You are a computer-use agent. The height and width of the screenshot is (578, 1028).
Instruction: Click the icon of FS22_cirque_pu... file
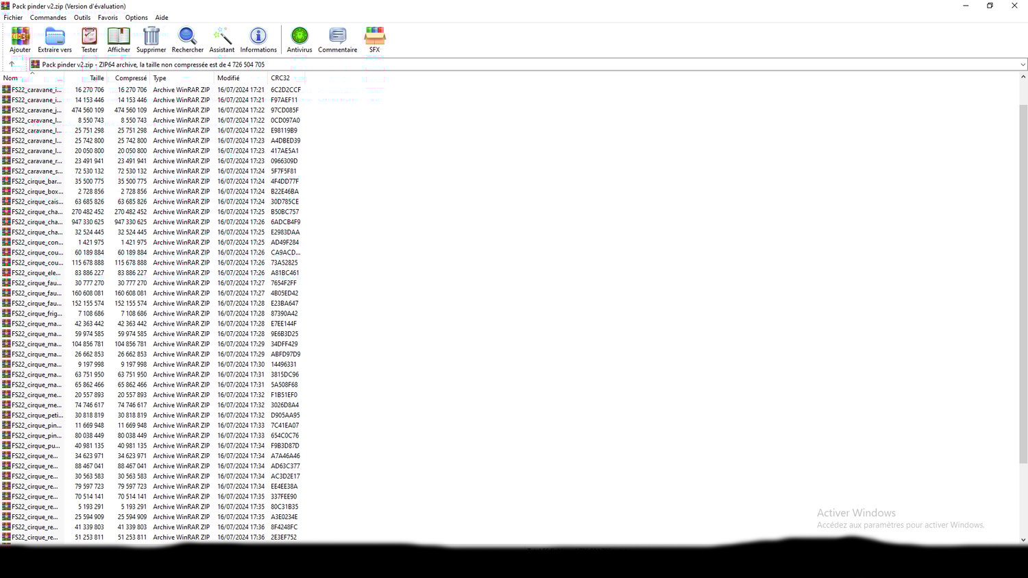(6, 446)
